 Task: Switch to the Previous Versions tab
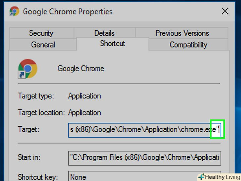pyautogui.click(x=182, y=33)
